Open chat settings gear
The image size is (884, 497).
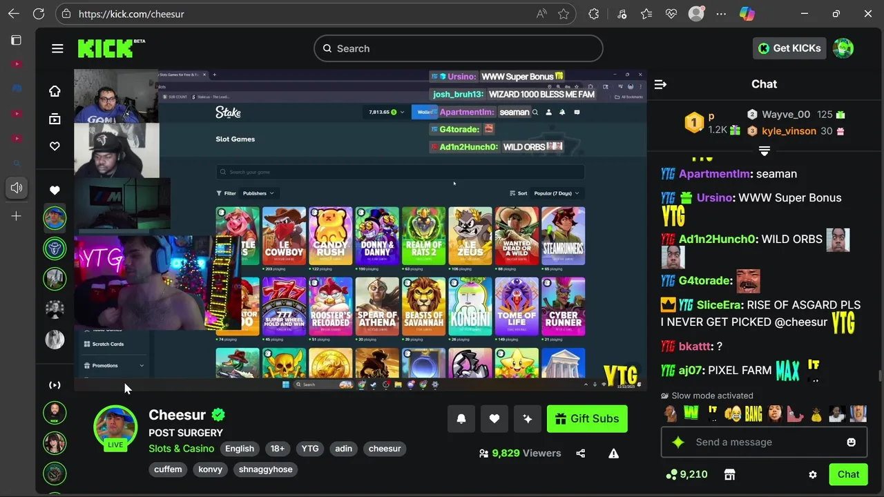click(x=813, y=474)
